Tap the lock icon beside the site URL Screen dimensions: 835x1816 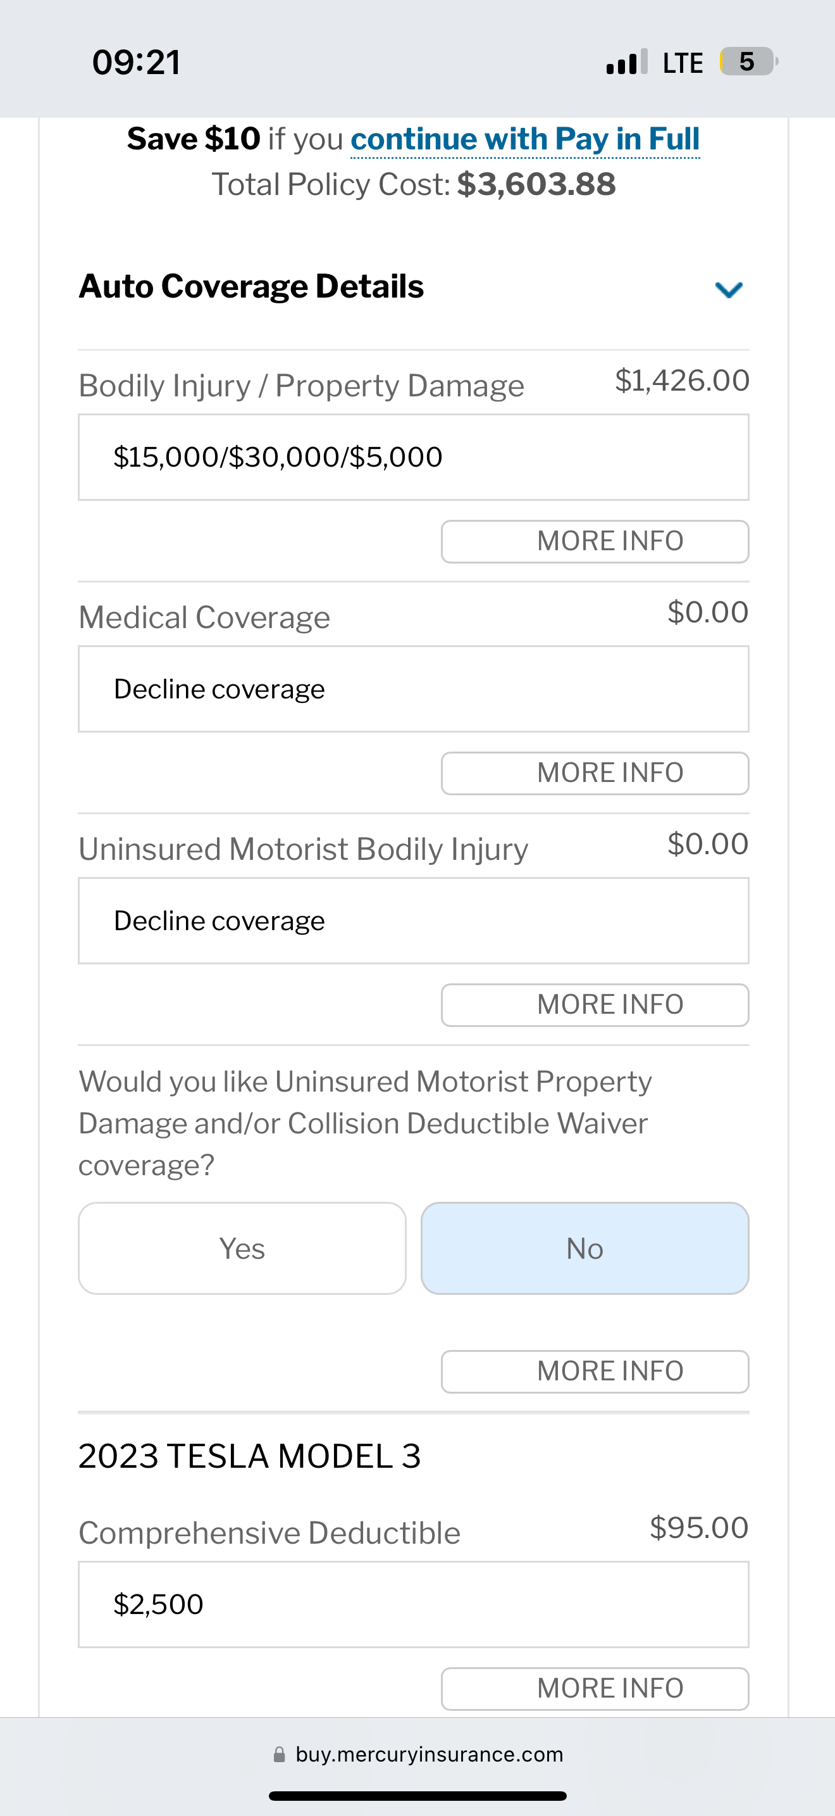tap(280, 1755)
